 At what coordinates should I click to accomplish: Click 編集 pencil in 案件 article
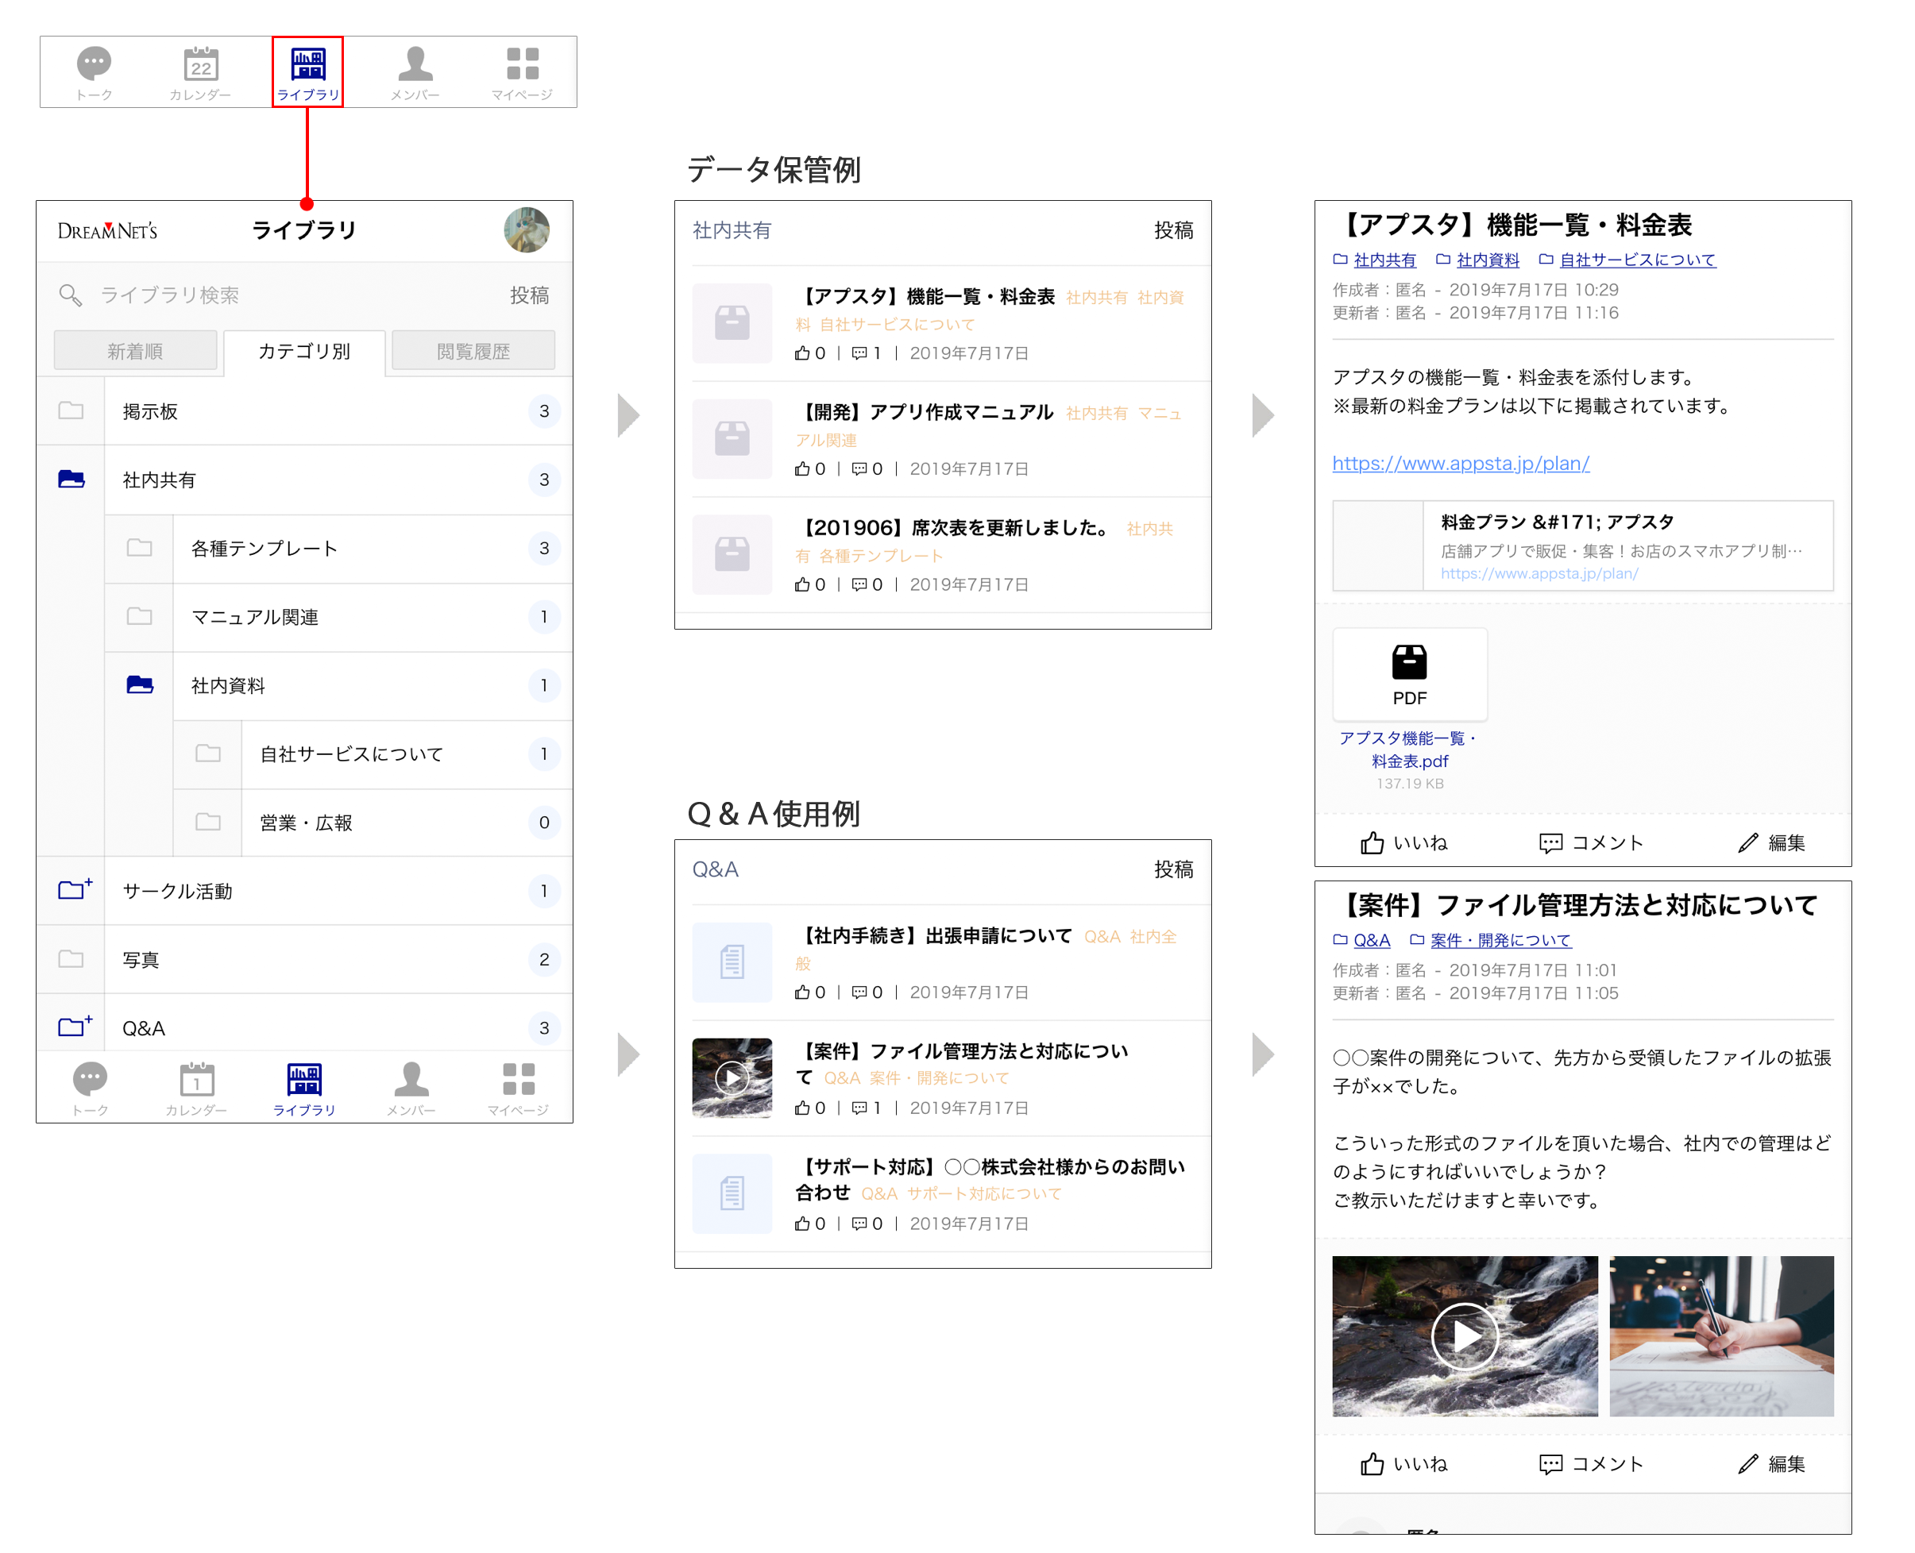(x=1771, y=1463)
